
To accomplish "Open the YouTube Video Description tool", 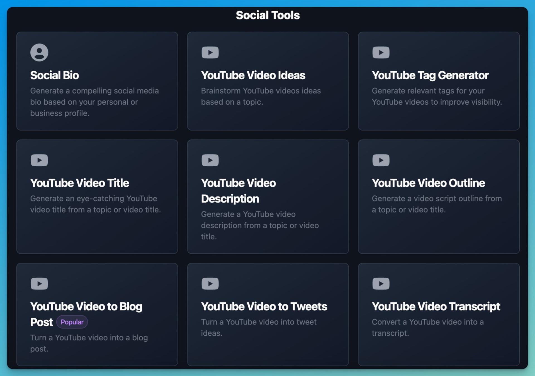I will (268, 196).
